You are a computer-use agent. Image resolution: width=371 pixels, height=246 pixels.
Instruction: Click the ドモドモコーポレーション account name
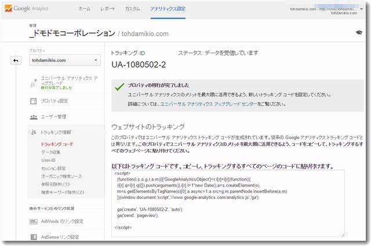point(72,33)
